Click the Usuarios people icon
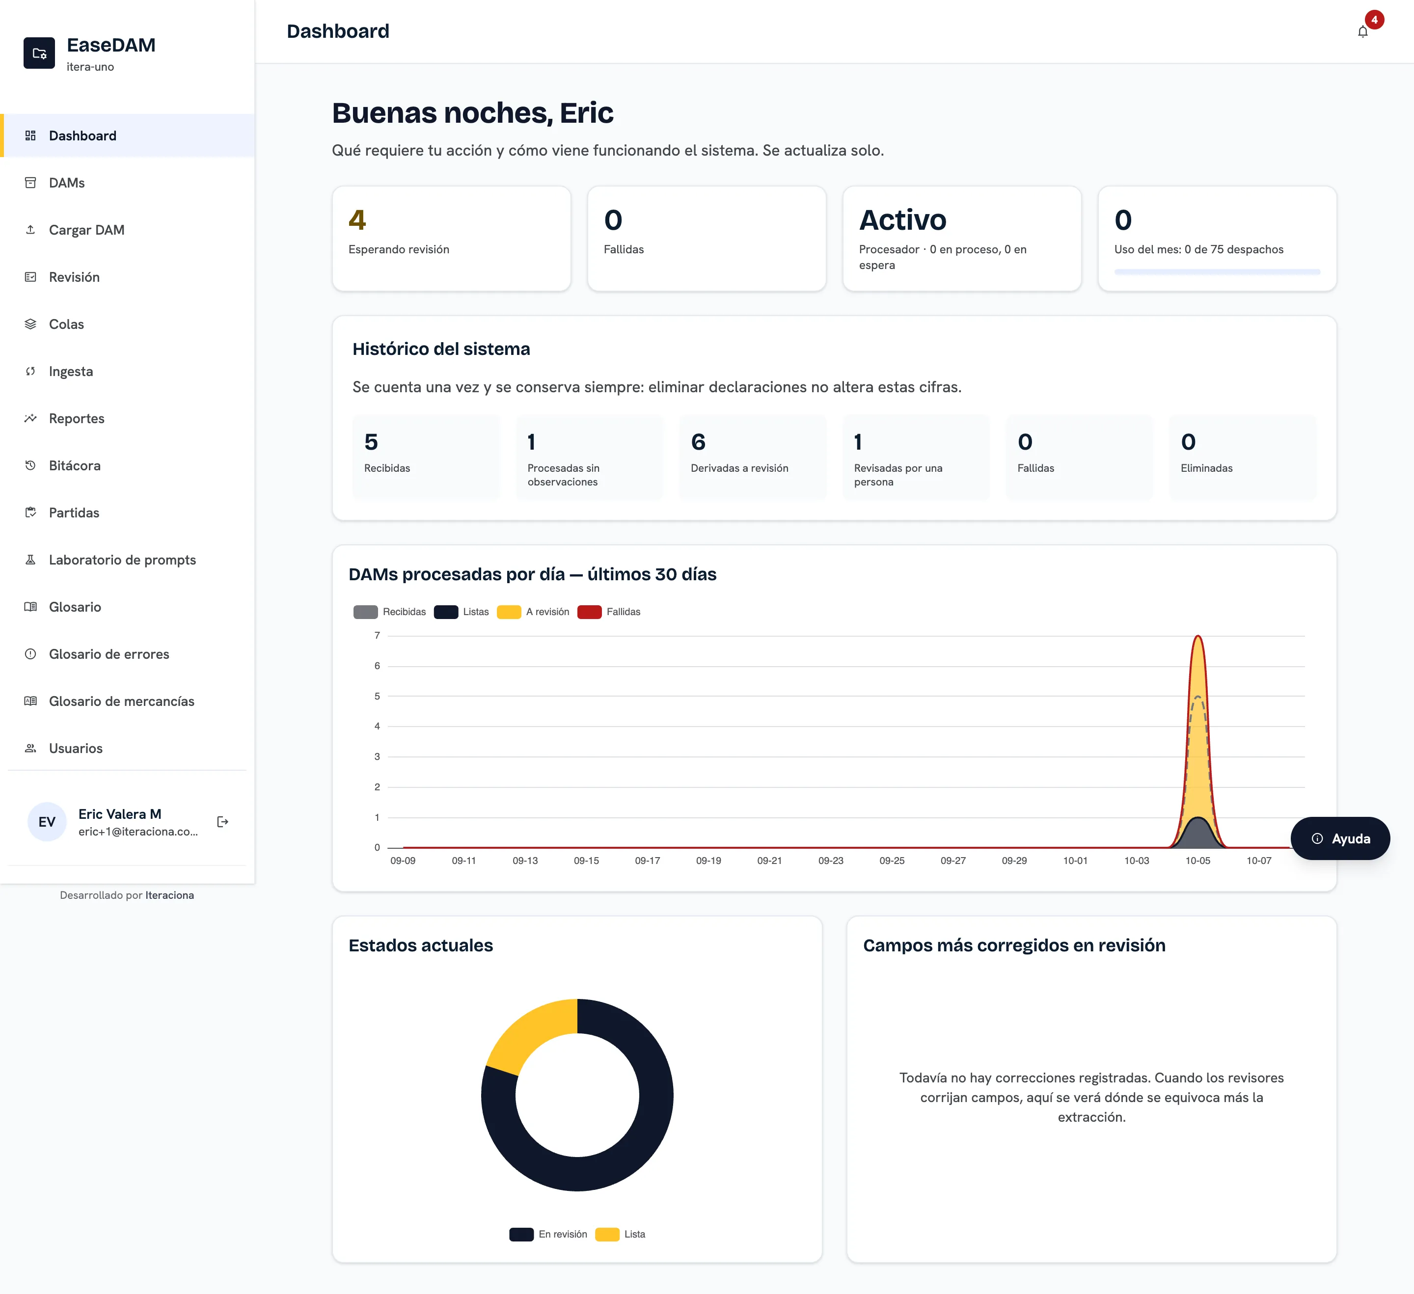Image resolution: width=1414 pixels, height=1294 pixels. (30, 748)
